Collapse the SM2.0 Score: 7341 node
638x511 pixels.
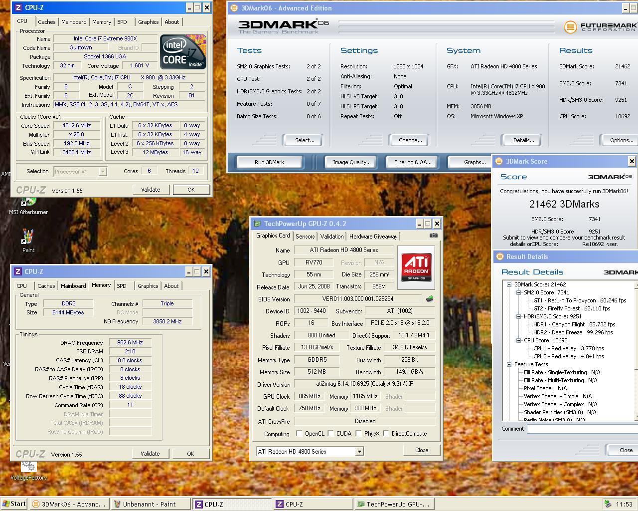coord(518,292)
